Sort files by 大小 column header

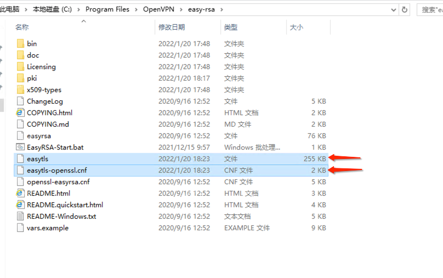point(296,27)
